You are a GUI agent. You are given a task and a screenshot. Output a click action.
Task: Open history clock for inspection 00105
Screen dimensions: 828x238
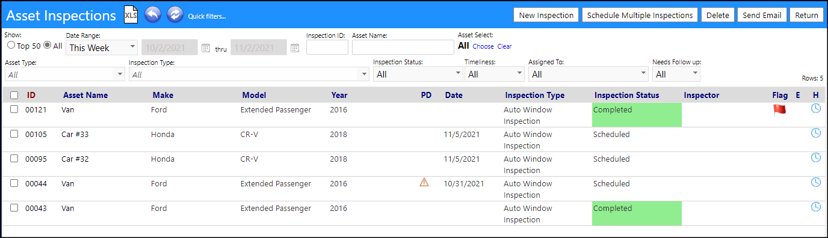click(x=816, y=133)
